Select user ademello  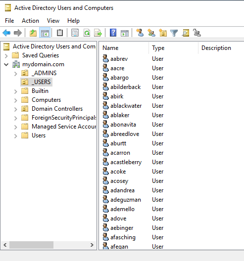pos(122,209)
